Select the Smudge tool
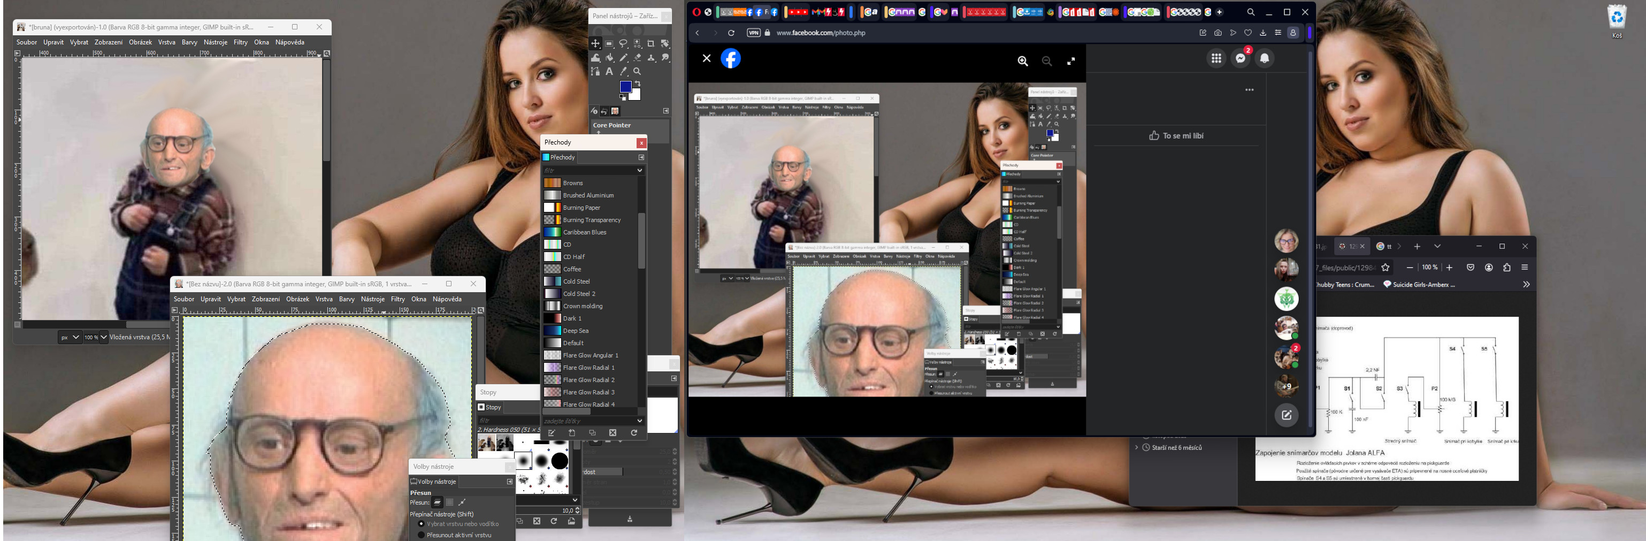Screen dimensions: 1646x541 (x=665, y=58)
